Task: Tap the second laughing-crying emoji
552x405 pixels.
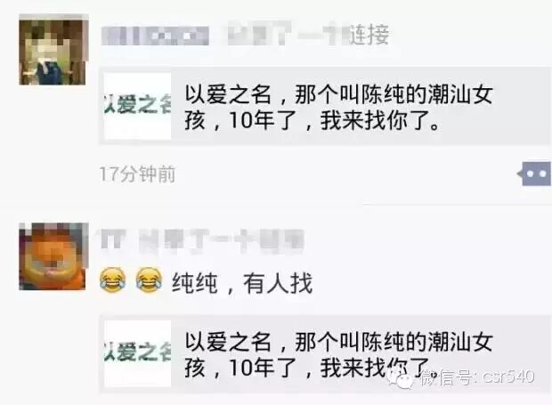Action: (x=149, y=280)
